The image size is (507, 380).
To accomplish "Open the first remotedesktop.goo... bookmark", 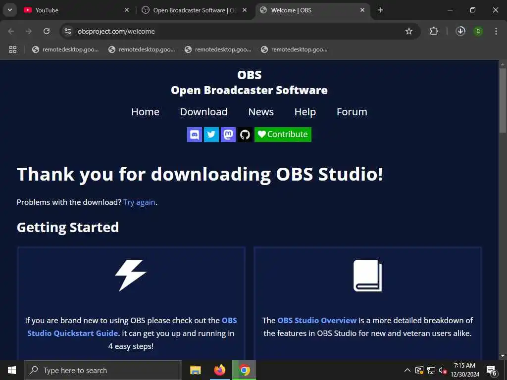I will click(66, 49).
